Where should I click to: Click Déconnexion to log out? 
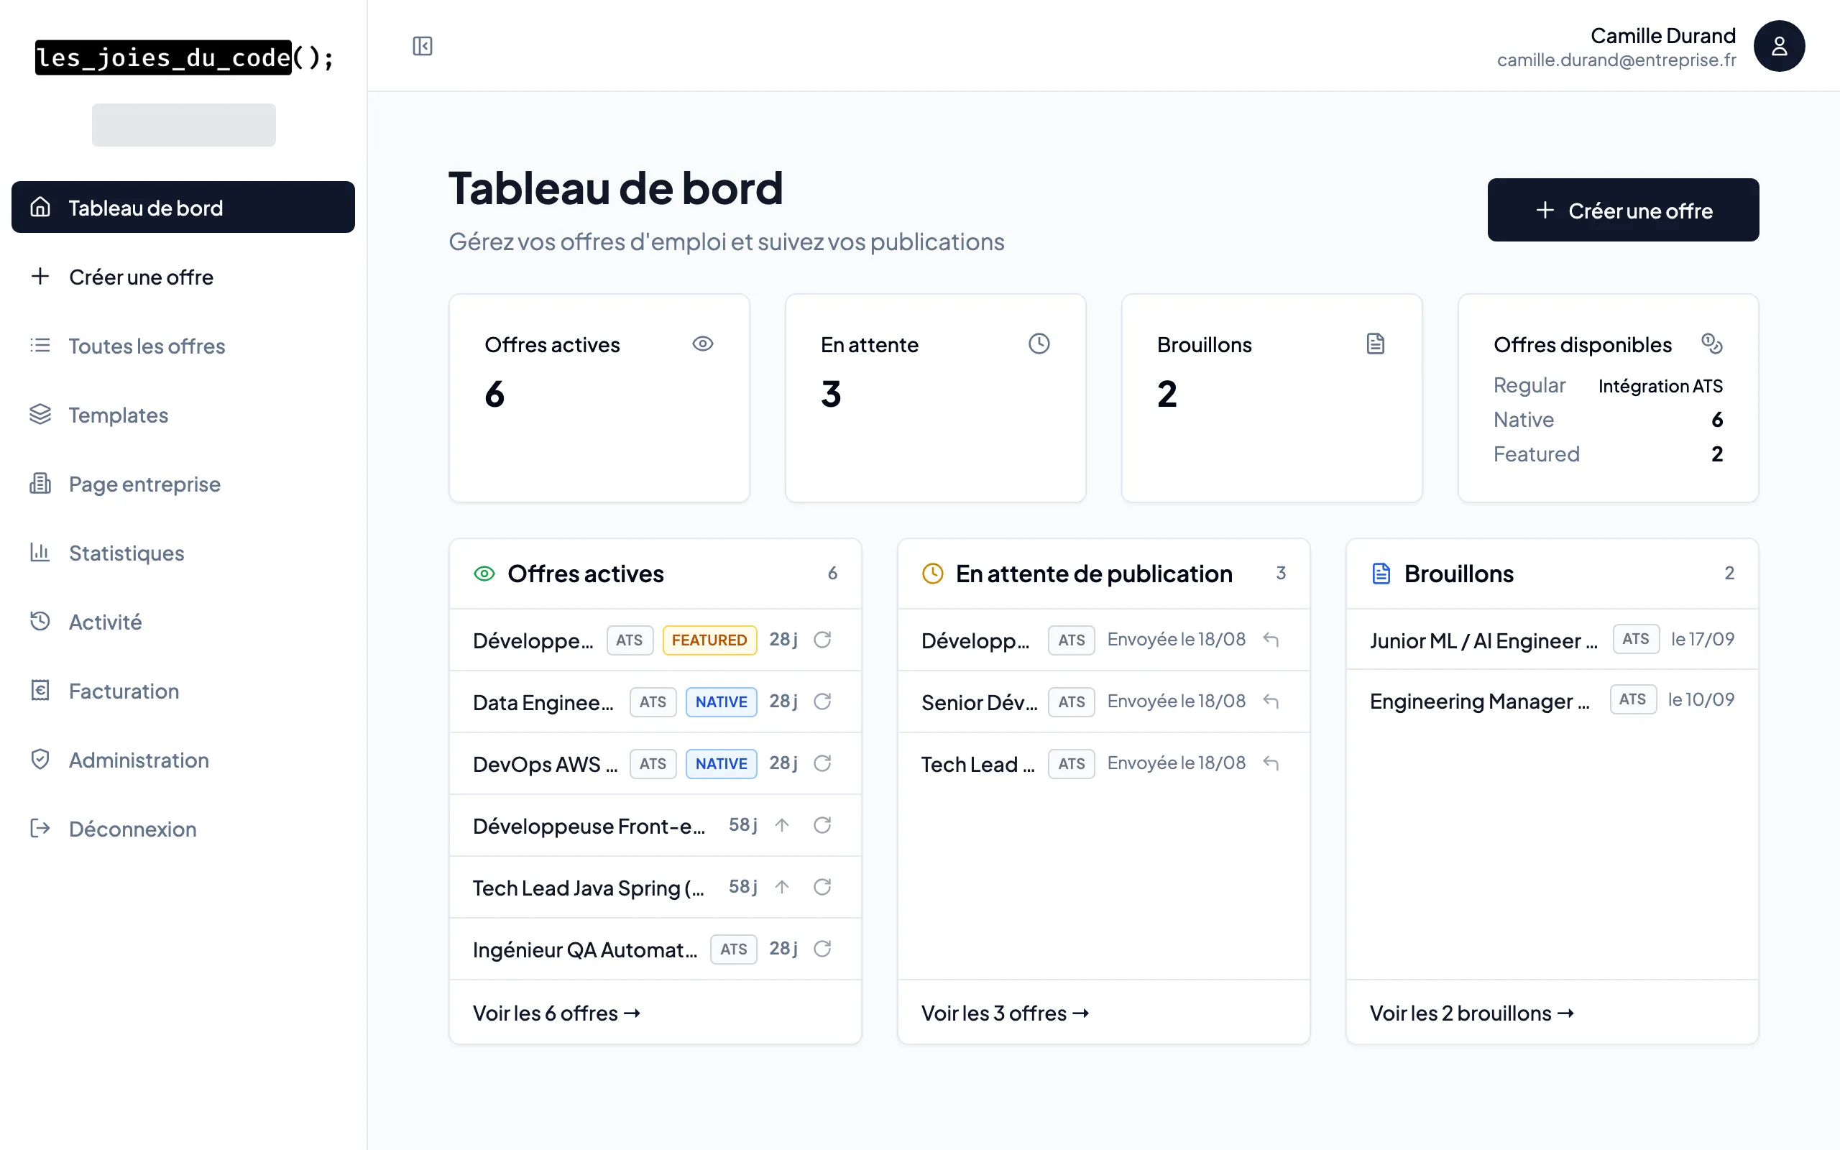coord(183,828)
